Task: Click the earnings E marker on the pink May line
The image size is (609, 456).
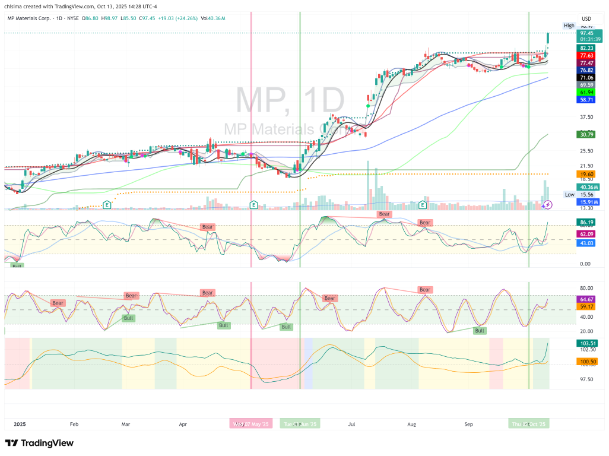Action: [253, 205]
